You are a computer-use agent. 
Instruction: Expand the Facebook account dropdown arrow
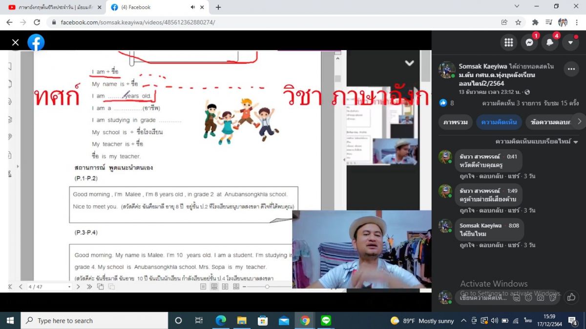570,43
